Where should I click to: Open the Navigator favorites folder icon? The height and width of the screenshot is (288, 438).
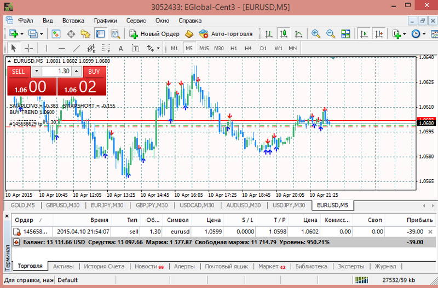coord(85,34)
